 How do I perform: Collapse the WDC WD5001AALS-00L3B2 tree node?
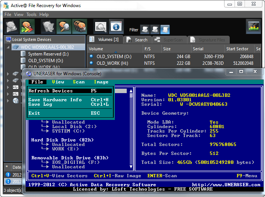(8, 47)
